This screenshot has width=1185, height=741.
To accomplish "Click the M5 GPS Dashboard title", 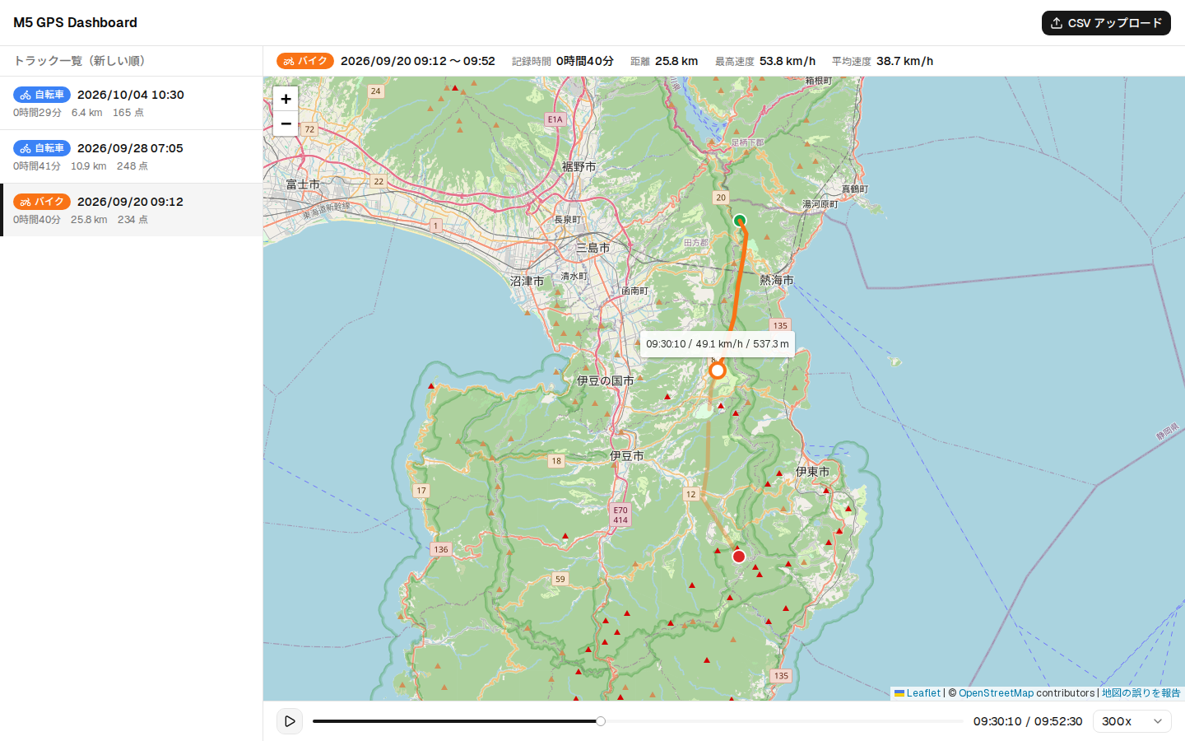I will tap(75, 23).
